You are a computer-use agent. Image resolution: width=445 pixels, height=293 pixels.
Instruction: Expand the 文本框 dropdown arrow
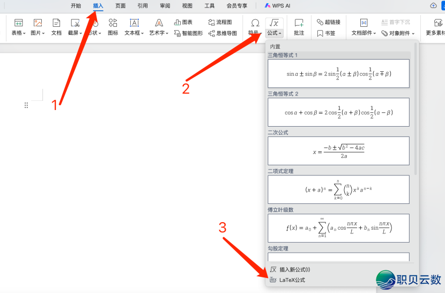pos(142,33)
